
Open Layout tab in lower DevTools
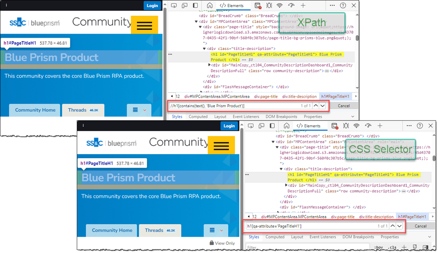[x=297, y=237]
